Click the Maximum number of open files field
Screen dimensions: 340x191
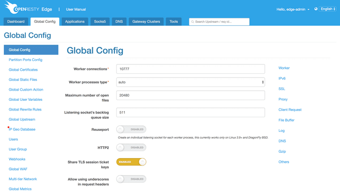coord(190,95)
